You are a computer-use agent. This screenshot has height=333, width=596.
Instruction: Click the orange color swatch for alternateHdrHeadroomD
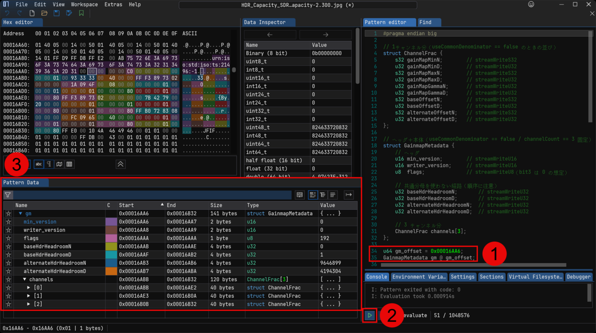111,271
